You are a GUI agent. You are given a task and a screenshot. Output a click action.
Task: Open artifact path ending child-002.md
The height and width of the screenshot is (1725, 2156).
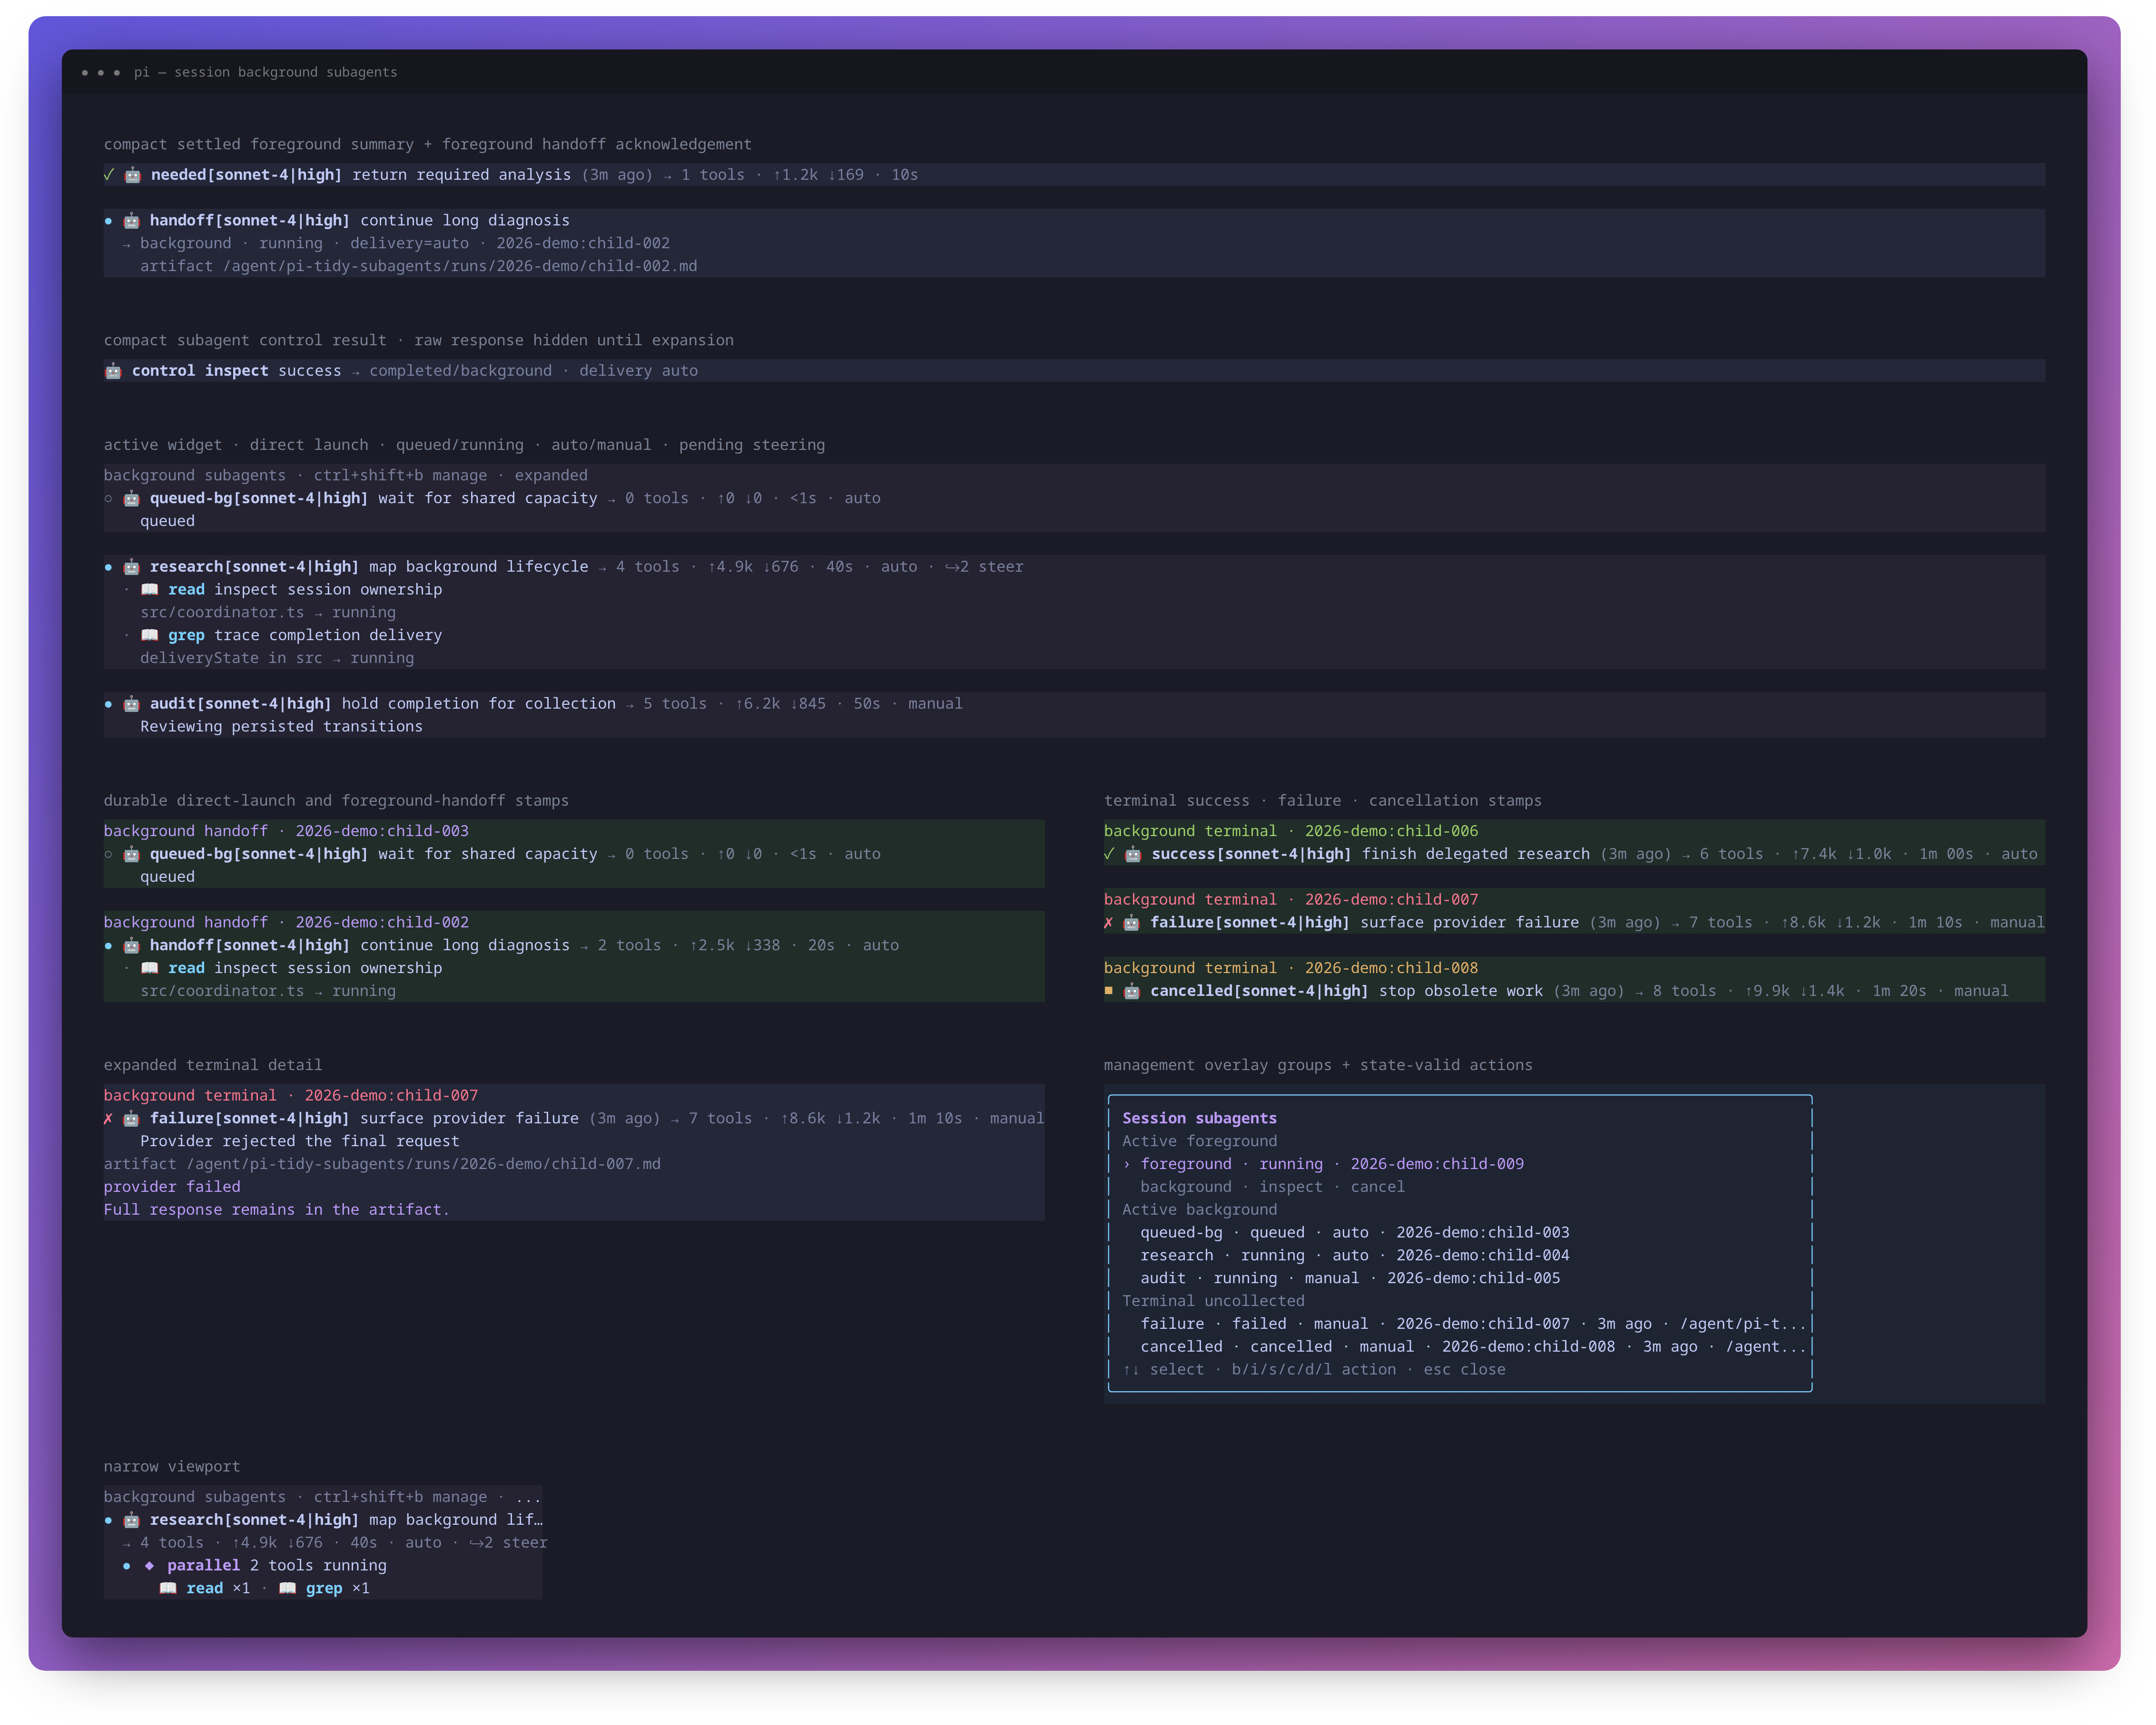pos(460,266)
